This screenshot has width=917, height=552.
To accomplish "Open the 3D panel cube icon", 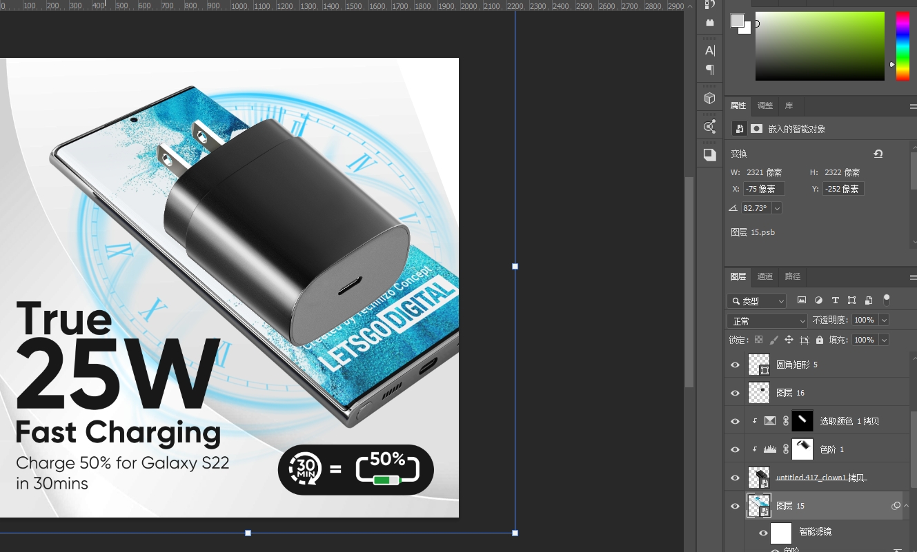I will click(709, 98).
